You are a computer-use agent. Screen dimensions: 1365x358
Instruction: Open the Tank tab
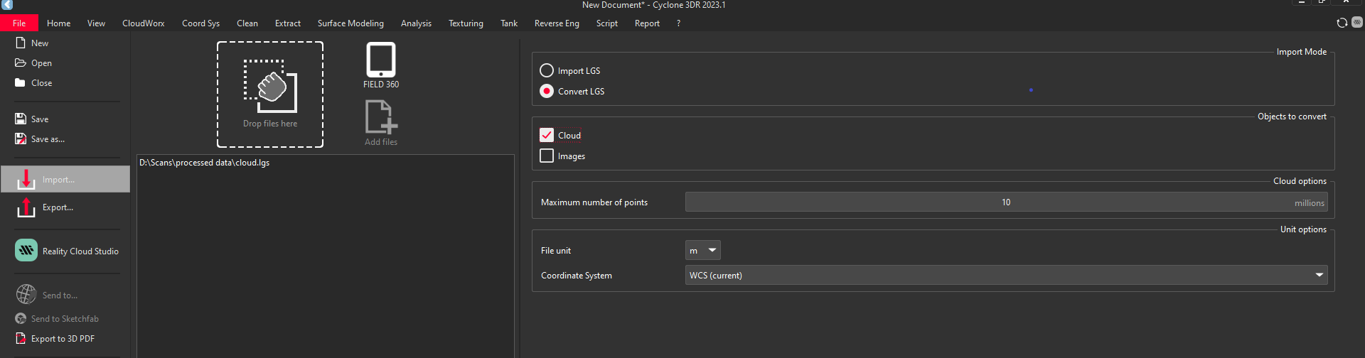point(509,23)
